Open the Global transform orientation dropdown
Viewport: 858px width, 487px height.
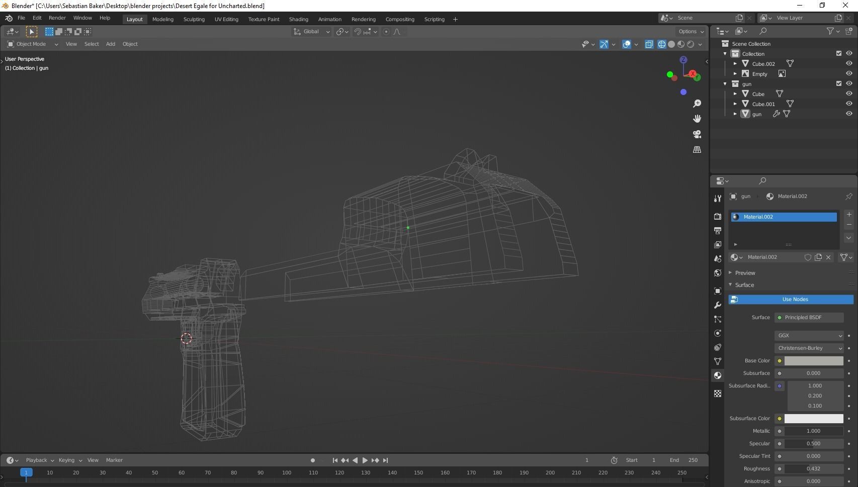click(x=312, y=32)
